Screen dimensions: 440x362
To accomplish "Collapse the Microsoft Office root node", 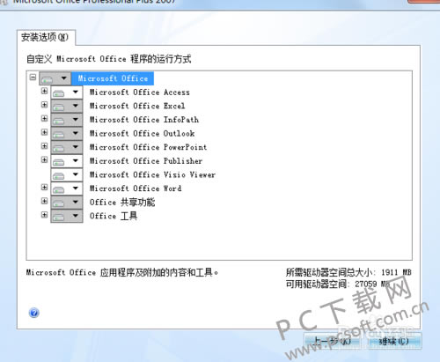I will pos(33,78).
